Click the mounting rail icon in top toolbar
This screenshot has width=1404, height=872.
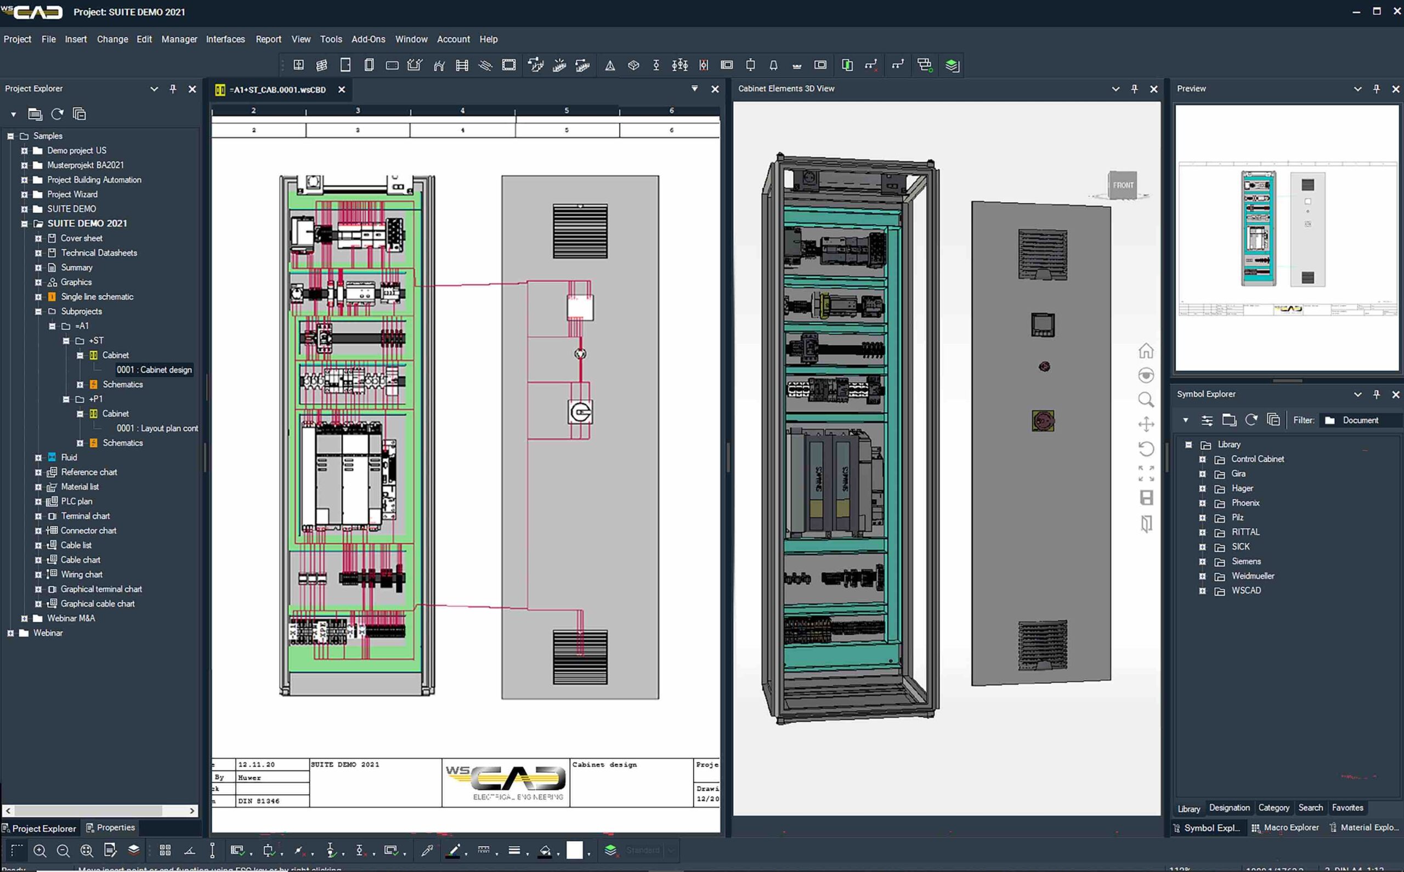click(x=462, y=65)
